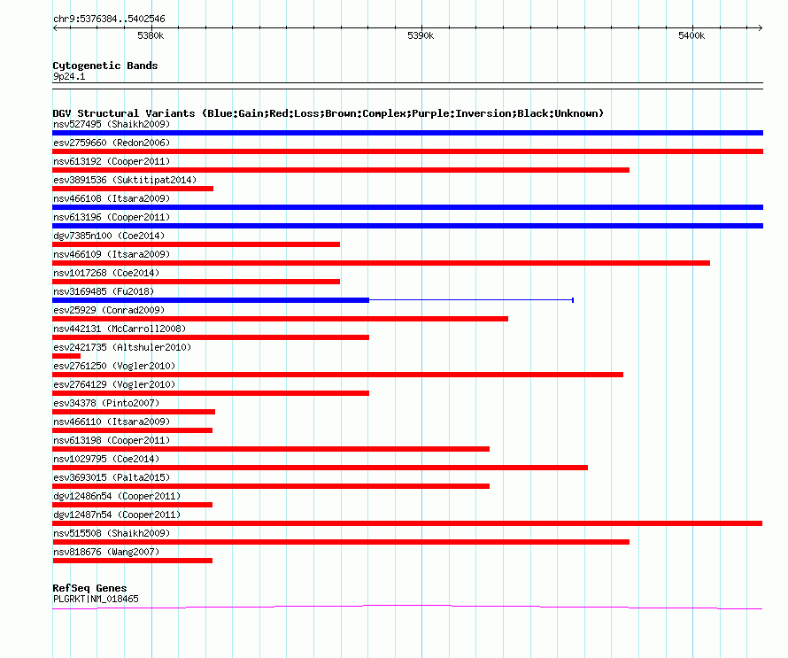Screen dimensions: 788x658
Task: Open the nsv613192 (Cooper2011) variant label
Action: [x=112, y=161]
